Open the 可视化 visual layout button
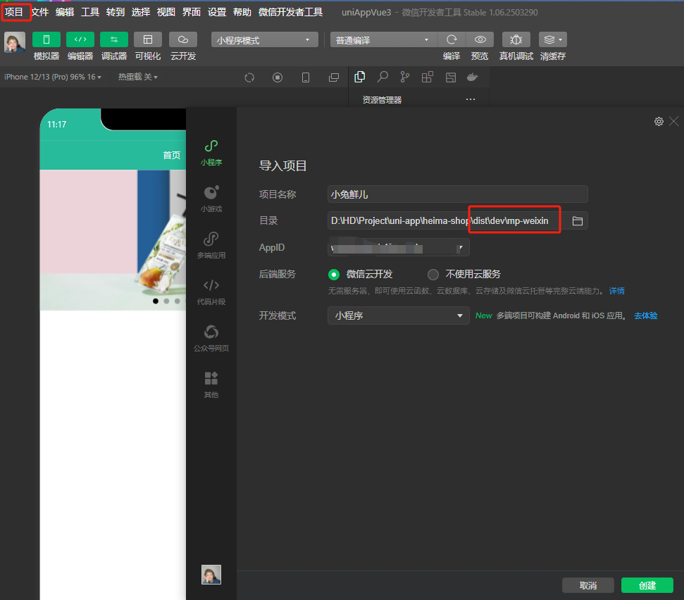684x600 pixels. [x=148, y=39]
